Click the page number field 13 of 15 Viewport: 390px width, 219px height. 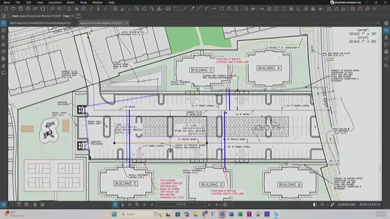tap(181, 204)
